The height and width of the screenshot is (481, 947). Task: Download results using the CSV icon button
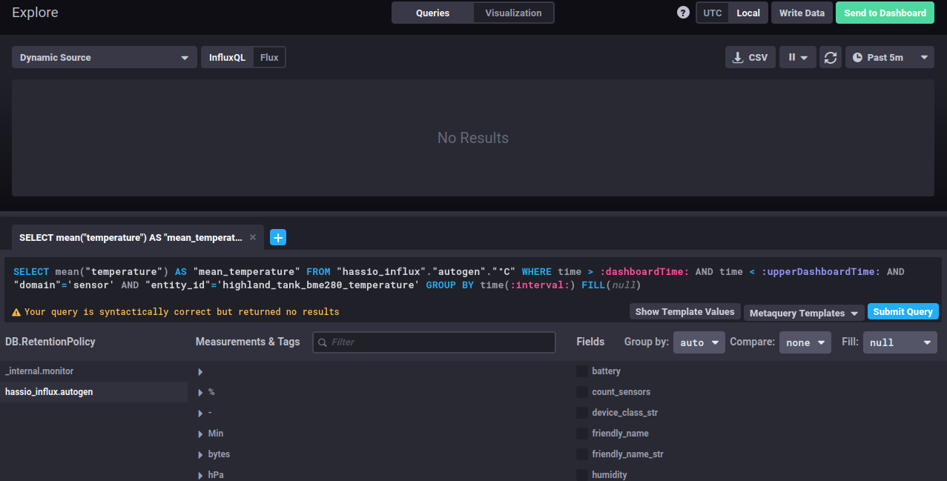(750, 57)
